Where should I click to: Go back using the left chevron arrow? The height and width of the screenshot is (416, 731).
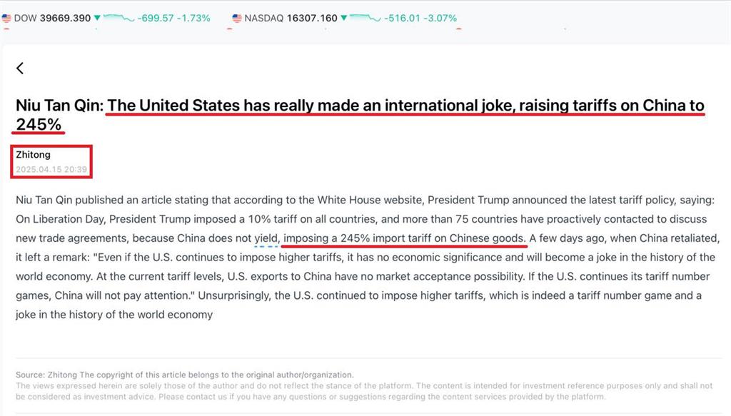[19, 68]
